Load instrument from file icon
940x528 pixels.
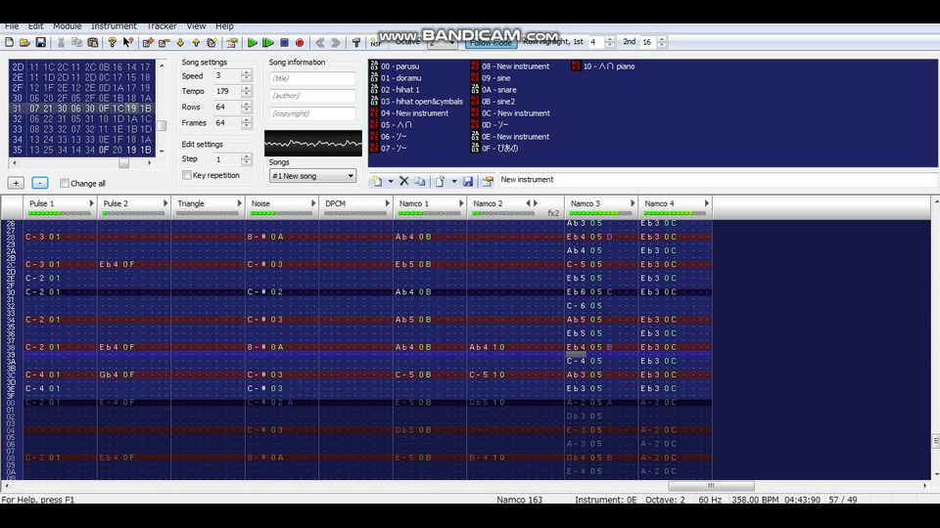[x=441, y=181]
